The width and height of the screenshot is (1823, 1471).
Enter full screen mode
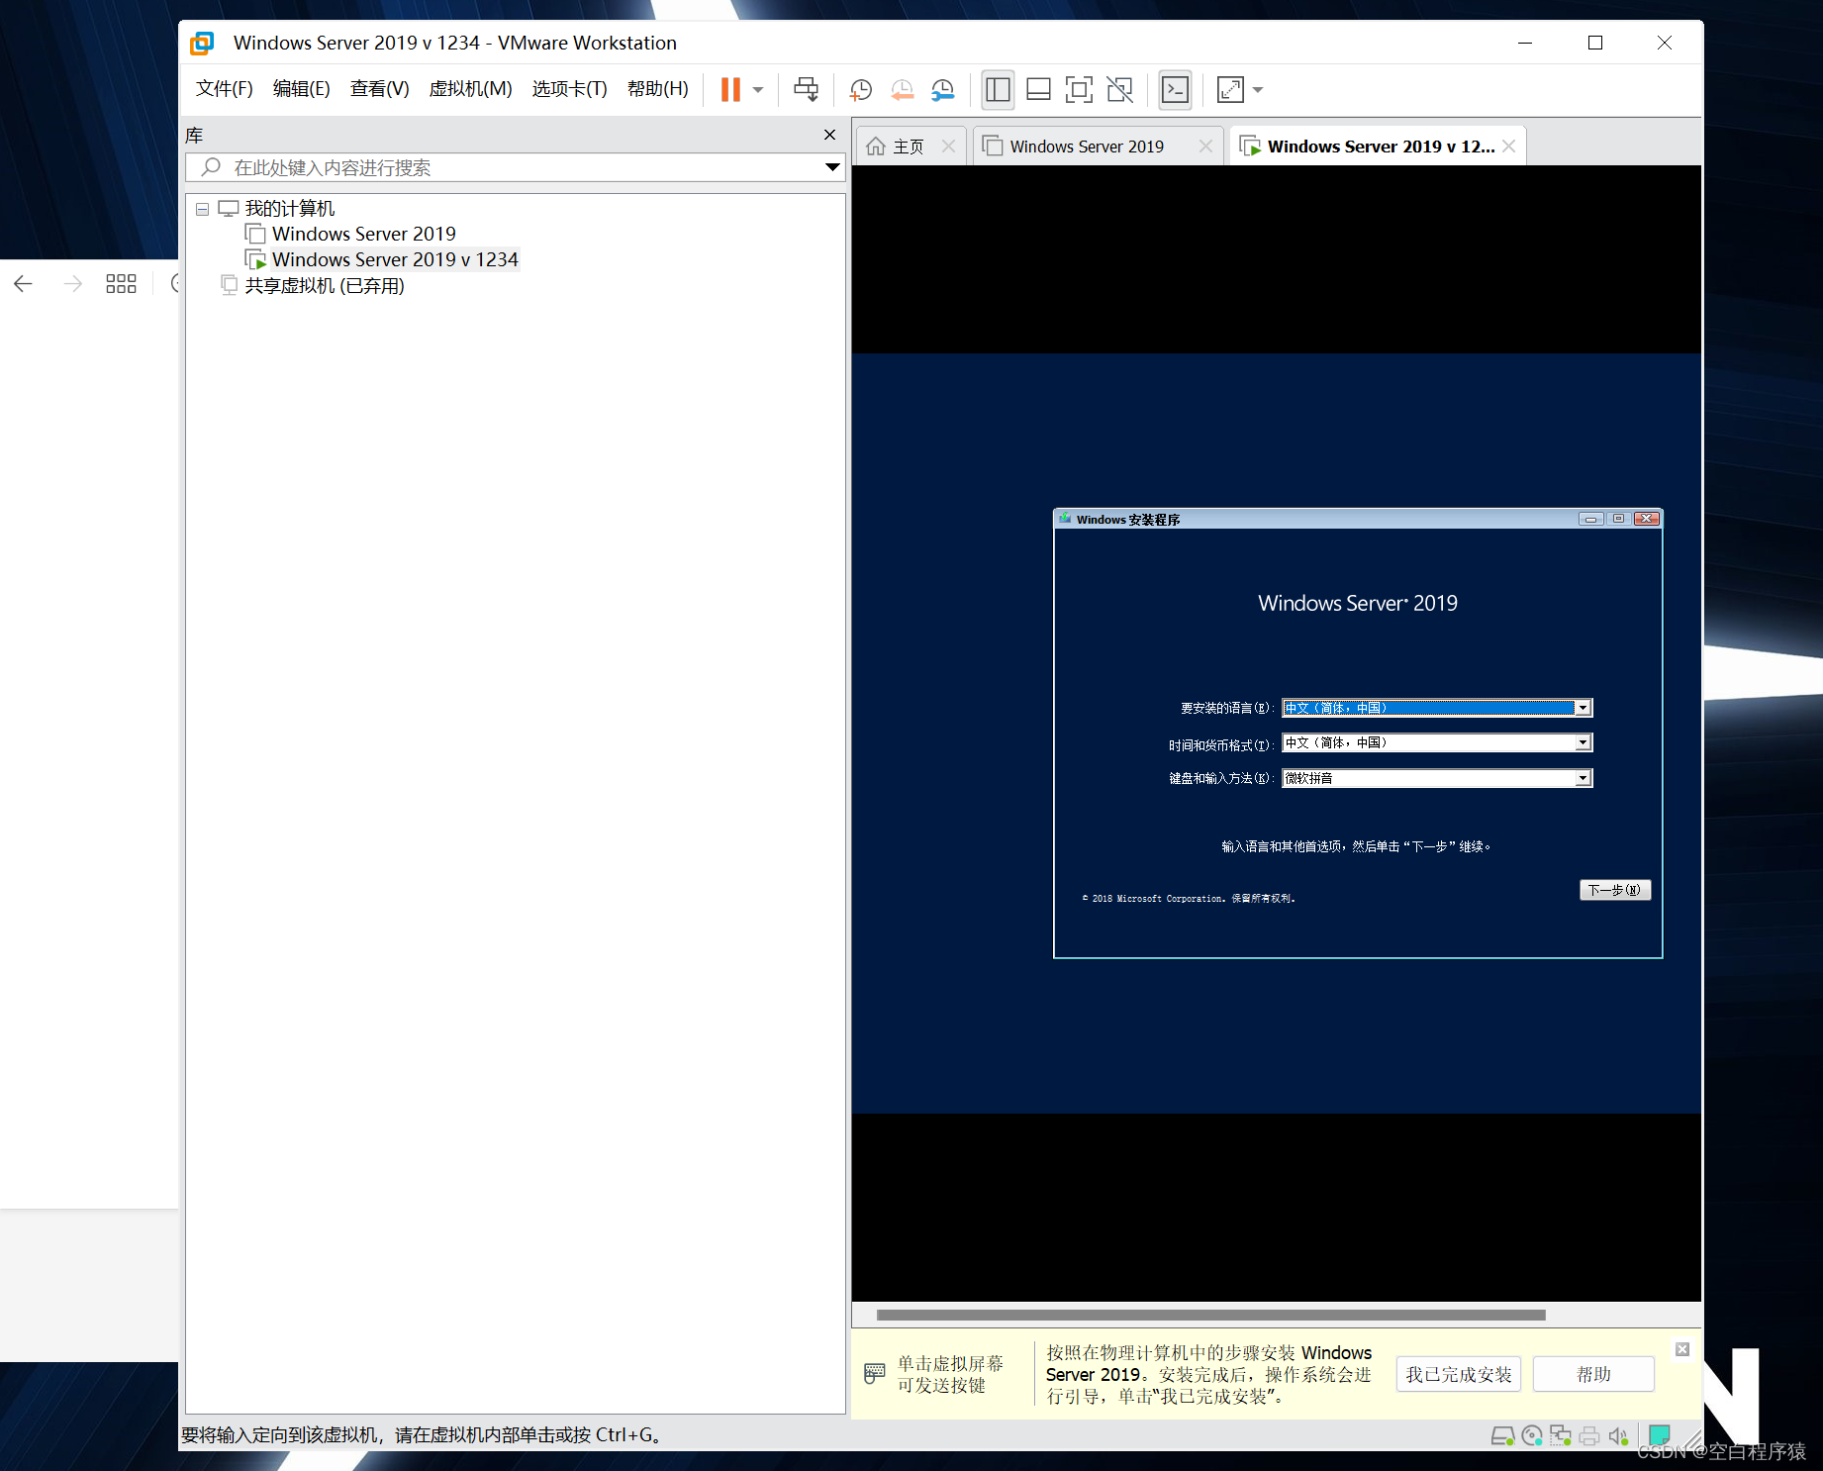coord(1079,90)
